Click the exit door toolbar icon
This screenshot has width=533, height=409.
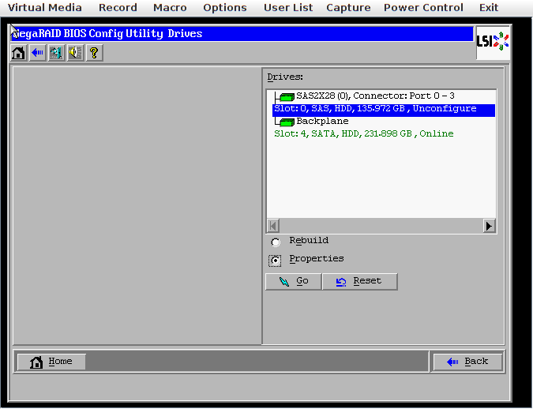click(x=56, y=53)
